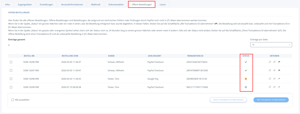300x114 pixels.
Task: Click the KUNDE column header
Action: pyautogui.click(x=111, y=56)
